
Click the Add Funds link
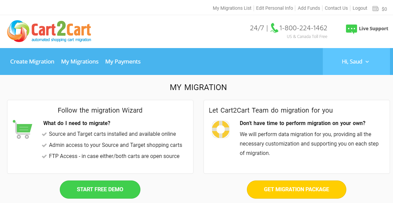[309, 8]
